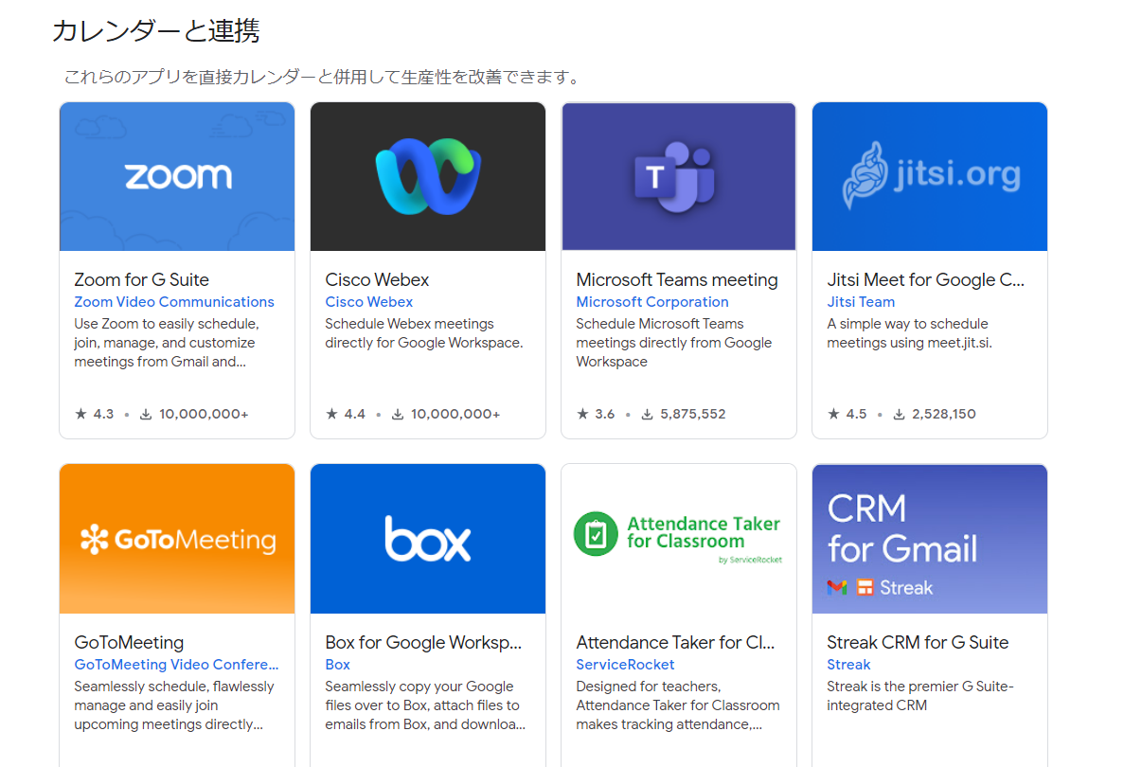Click 'Schedule Webex meetings' description text
The height and width of the screenshot is (767, 1124).
tap(423, 333)
